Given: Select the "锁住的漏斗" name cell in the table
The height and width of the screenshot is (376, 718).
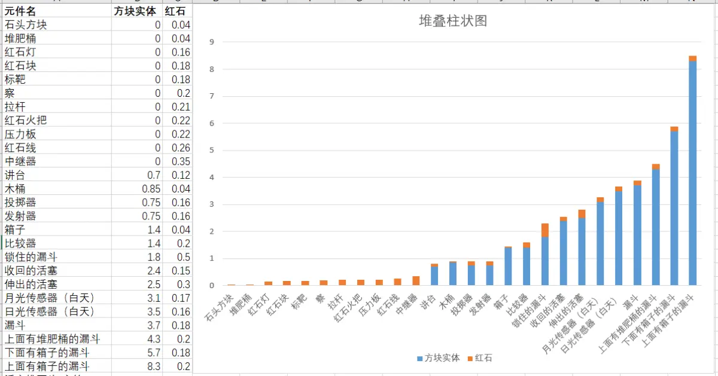Looking at the screenshot, I should pos(57,257).
